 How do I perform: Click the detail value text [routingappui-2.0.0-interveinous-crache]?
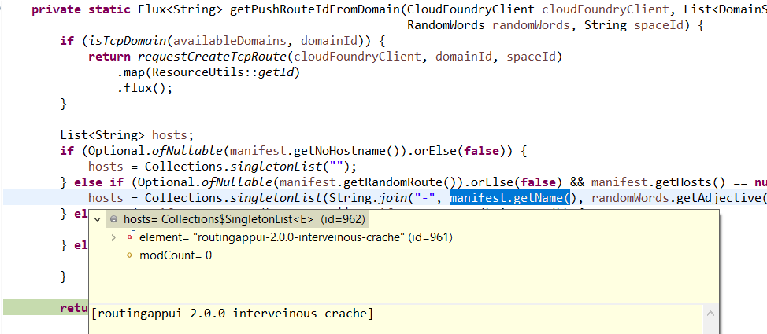pos(232,314)
